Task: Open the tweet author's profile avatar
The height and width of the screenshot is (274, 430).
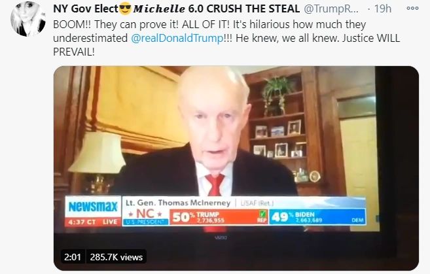Action: click(x=28, y=19)
